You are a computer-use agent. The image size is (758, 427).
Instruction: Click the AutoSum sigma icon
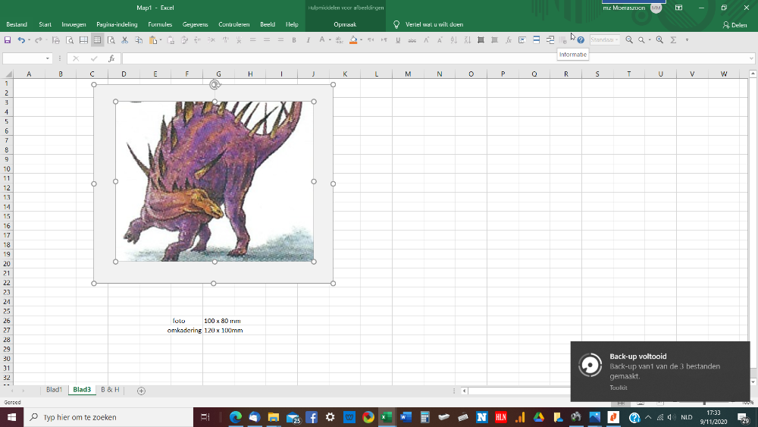tap(673, 40)
